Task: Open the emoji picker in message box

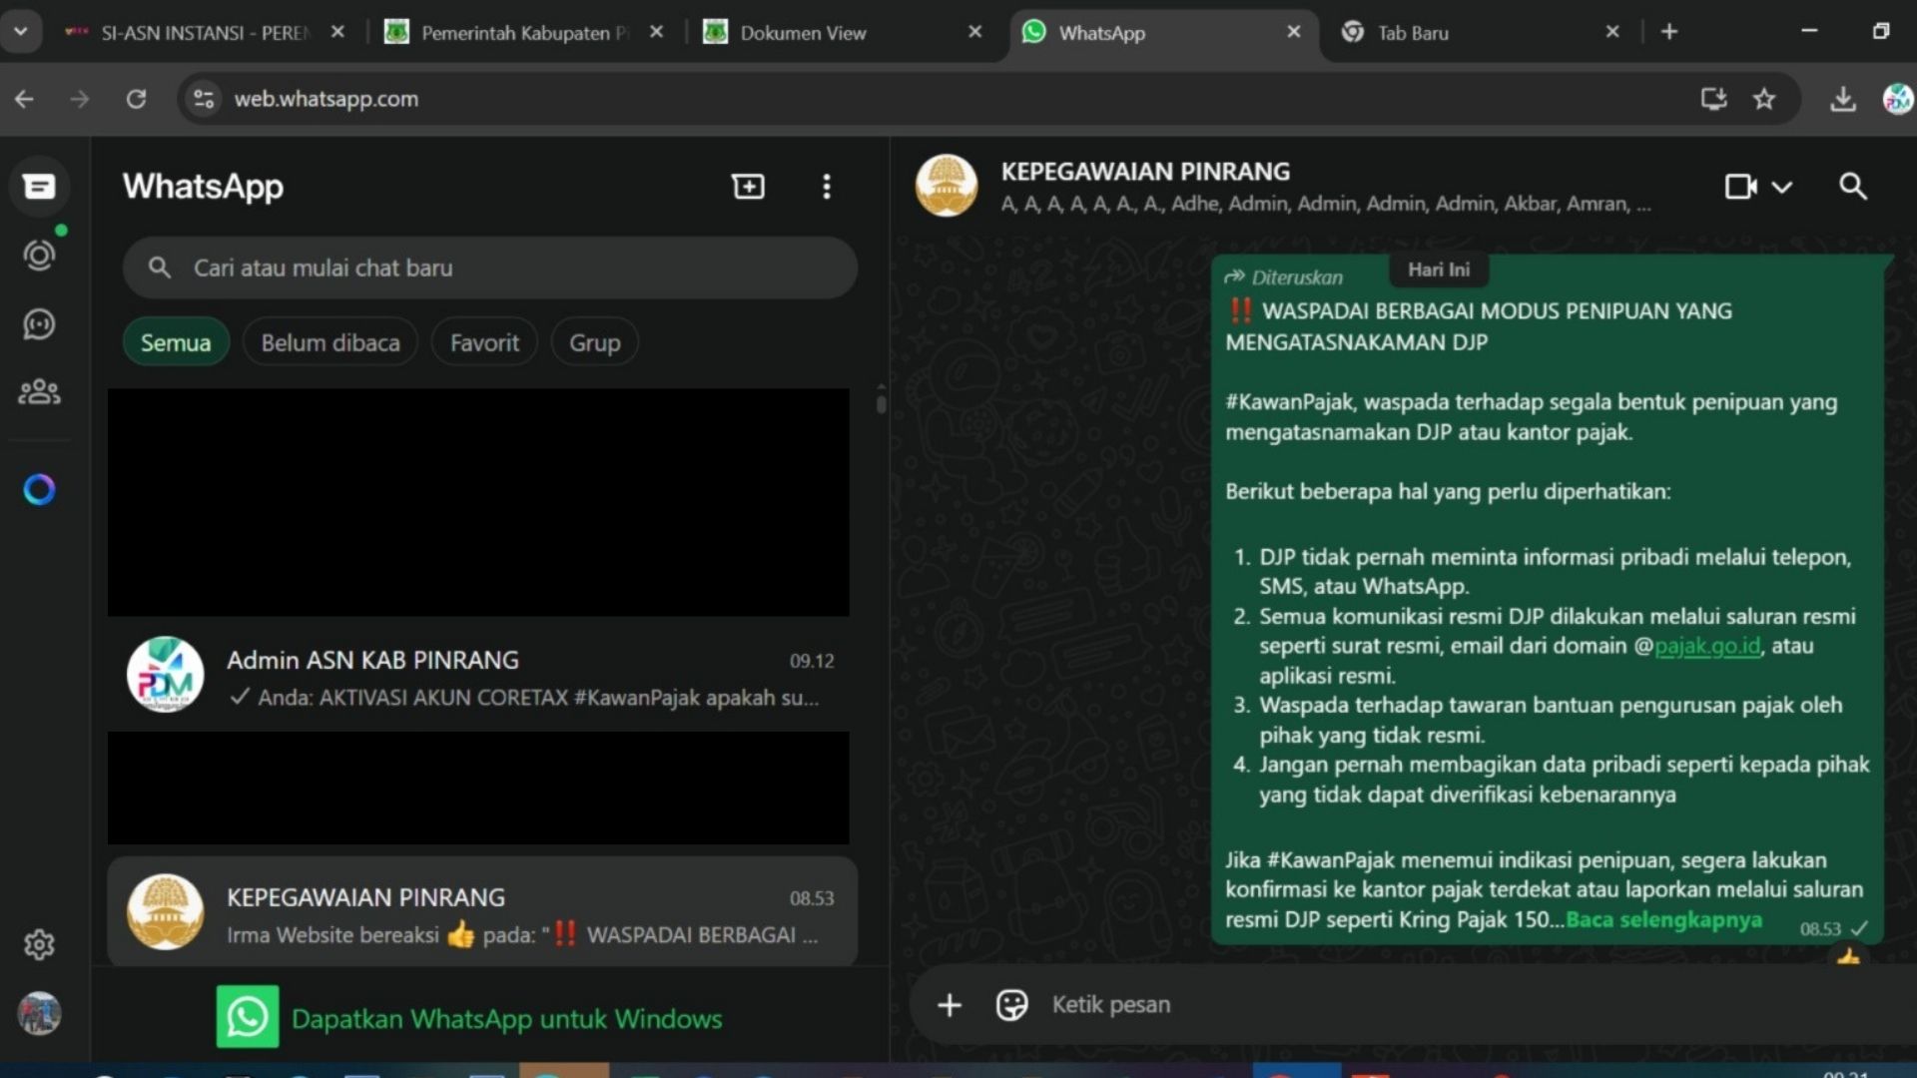Action: coord(1011,1004)
